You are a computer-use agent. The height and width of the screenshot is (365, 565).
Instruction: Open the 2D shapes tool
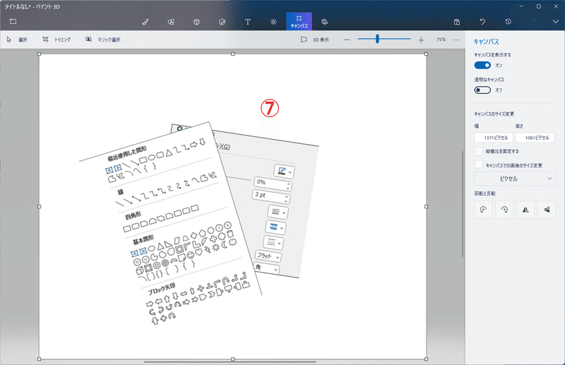171,22
